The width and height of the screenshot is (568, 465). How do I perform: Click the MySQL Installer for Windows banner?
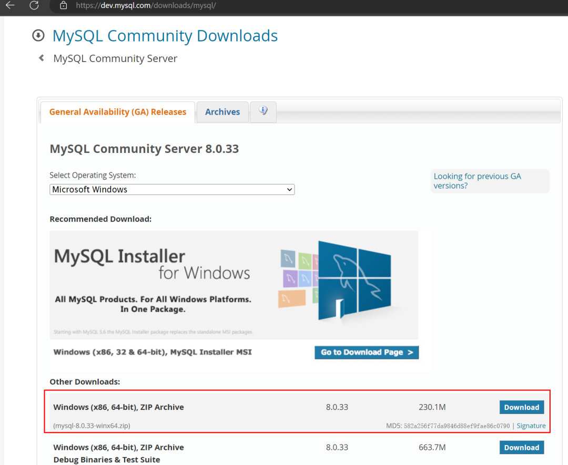(234, 285)
